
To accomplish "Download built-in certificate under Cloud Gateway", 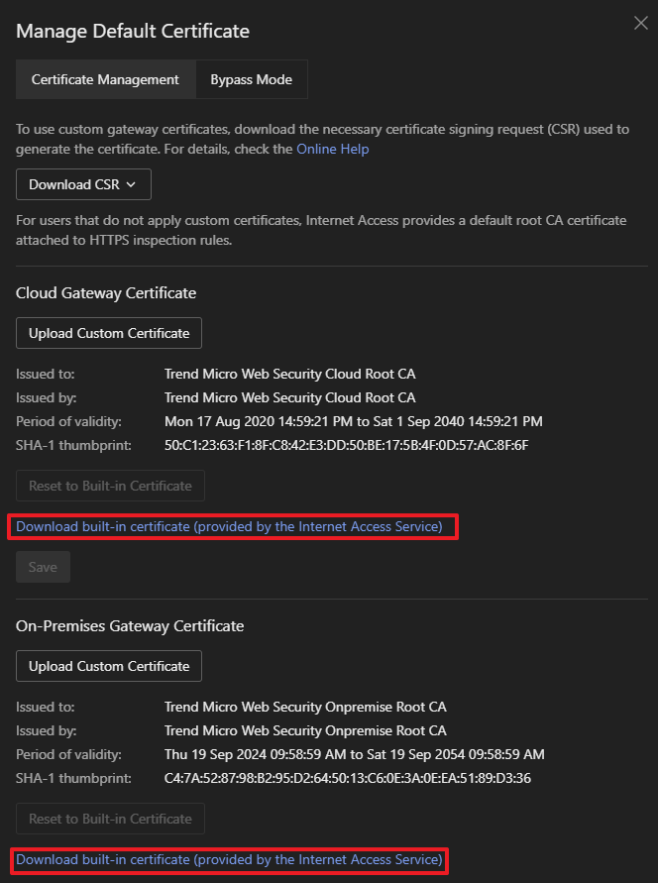I will (229, 526).
